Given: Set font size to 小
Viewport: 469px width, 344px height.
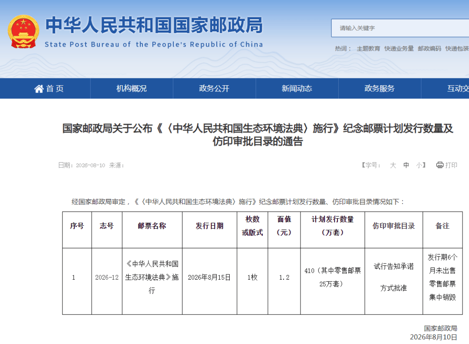Looking at the screenshot, I should (x=419, y=165).
